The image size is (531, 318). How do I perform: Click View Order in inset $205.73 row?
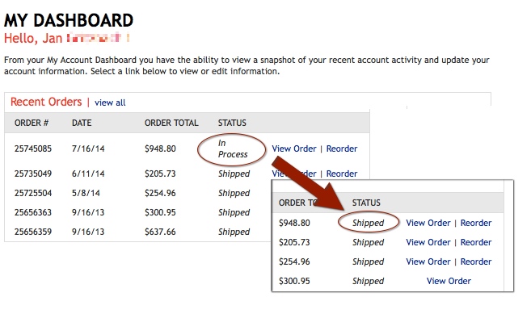428,242
